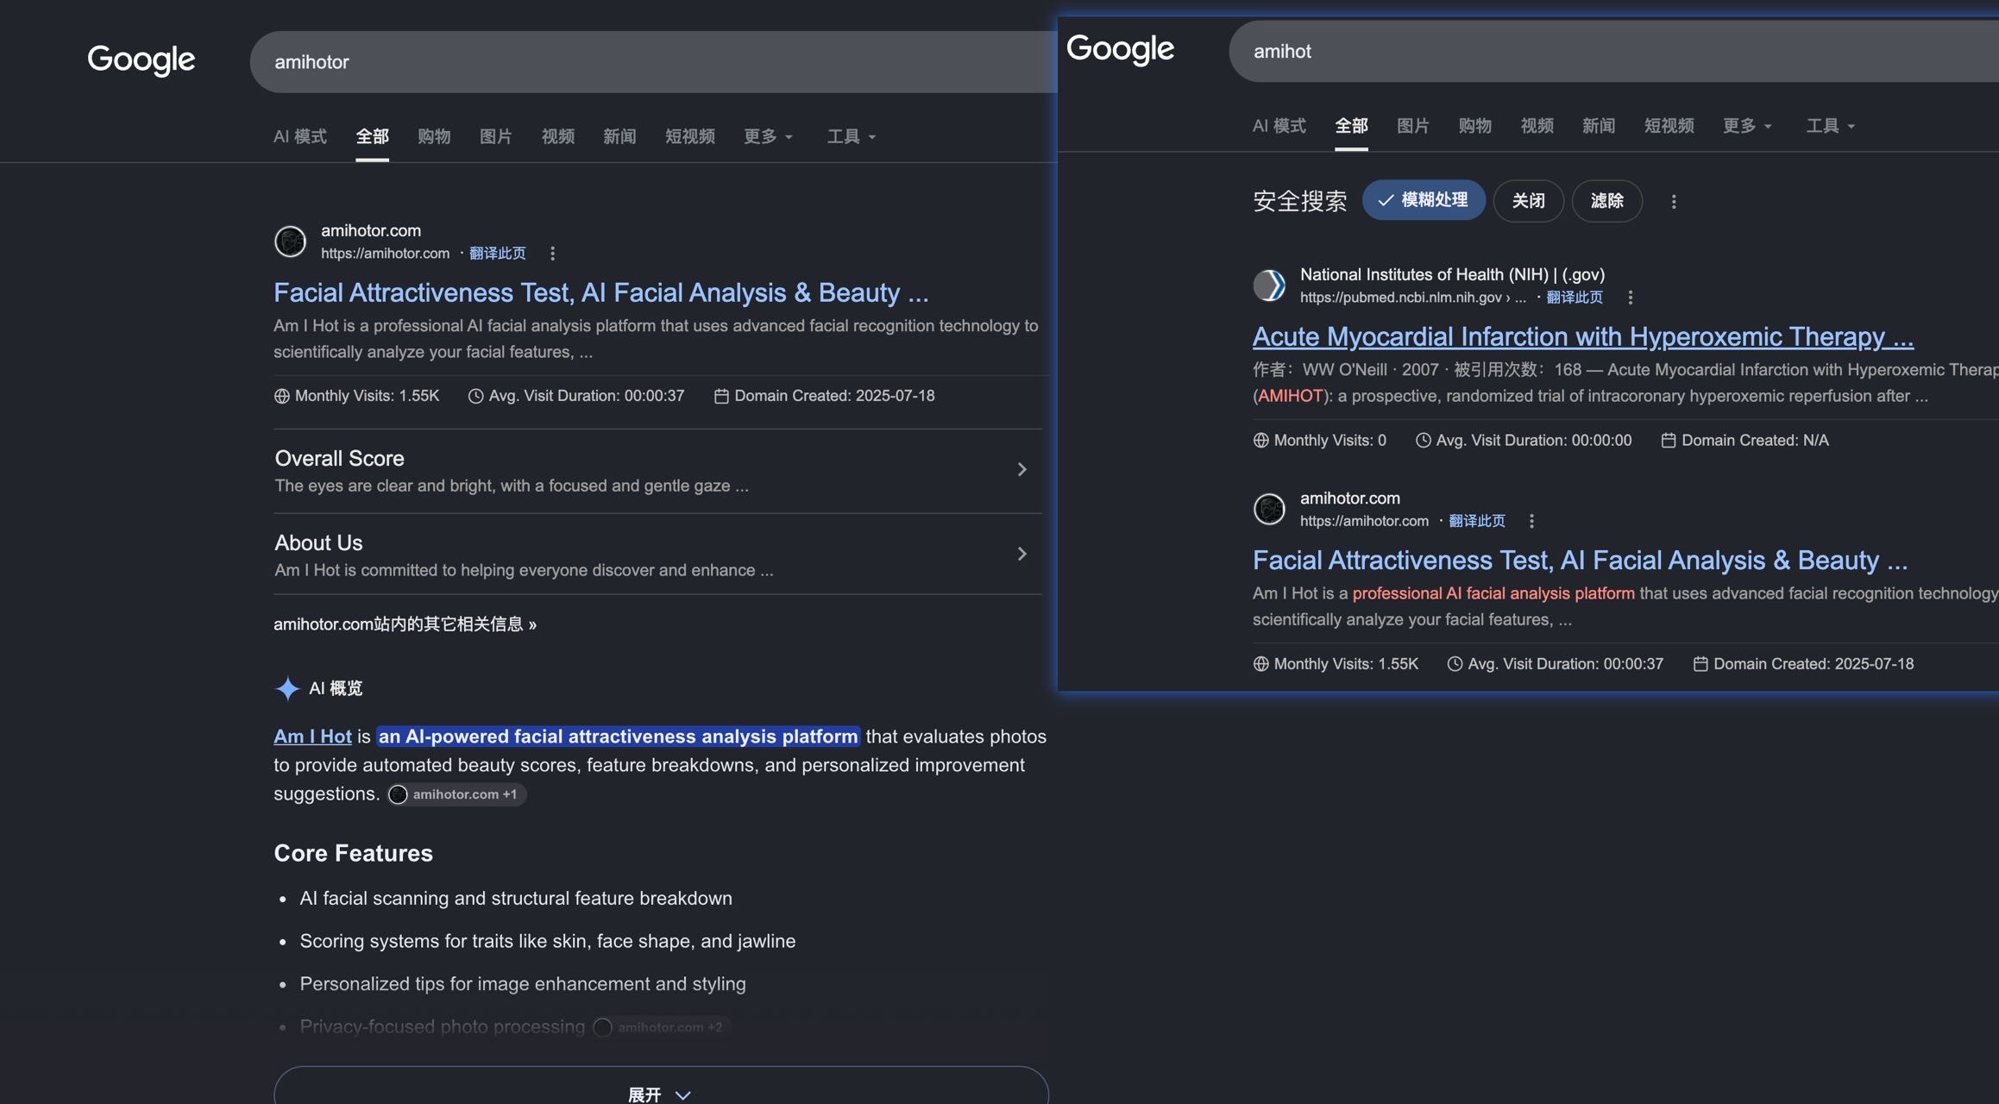Open Acute Myocardial Infarction with Hyperoxemic Therapy link
Viewport: 1999px width, 1104px height.
1583,336
